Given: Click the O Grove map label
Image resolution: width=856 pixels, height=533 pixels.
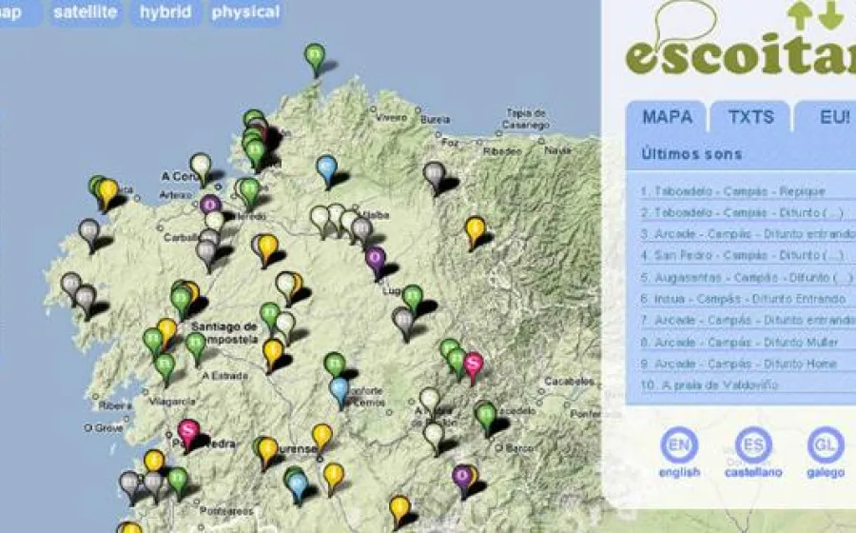Looking at the screenshot, I should (x=103, y=428).
